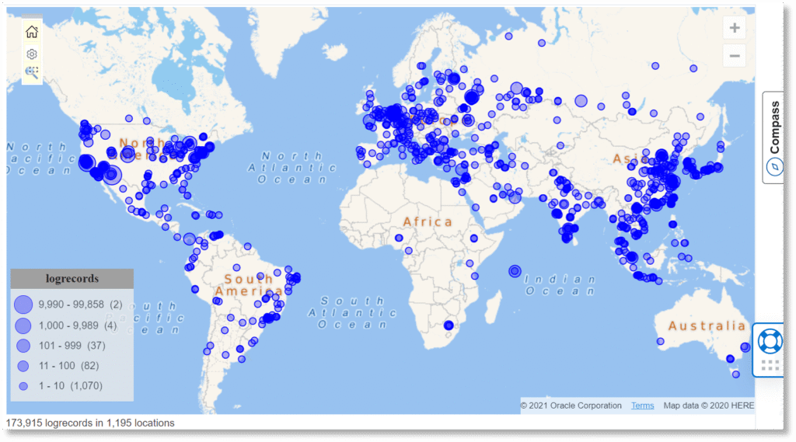Open the Terms link
This screenshot has width=796, height=442.
[642, 405]
